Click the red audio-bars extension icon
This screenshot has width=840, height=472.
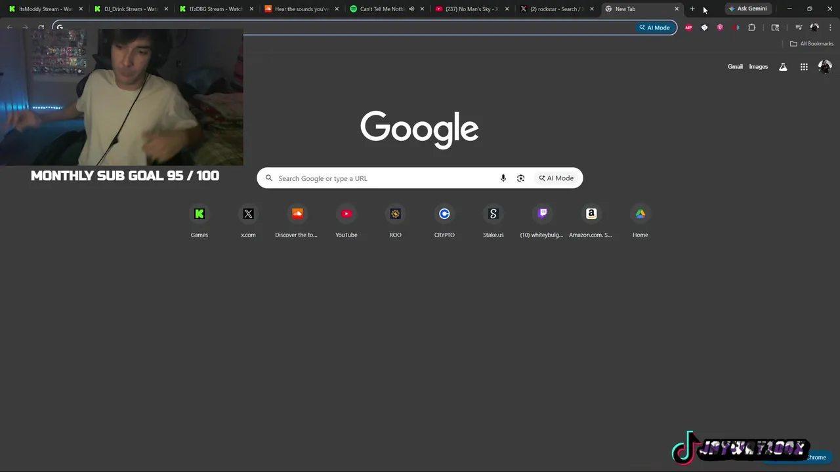pos(736,28)
